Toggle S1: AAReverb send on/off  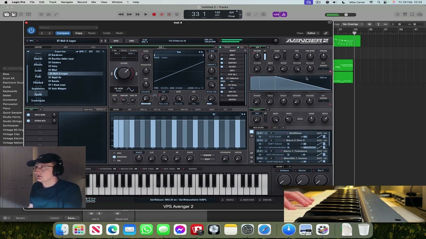click(x=222, y=78)
